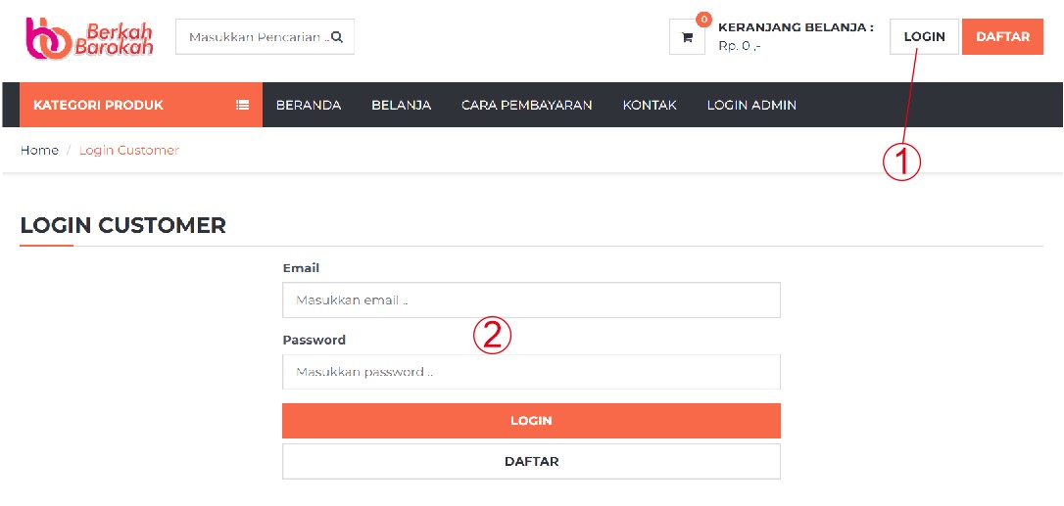Click the search magnifier icon

[337, 37]
